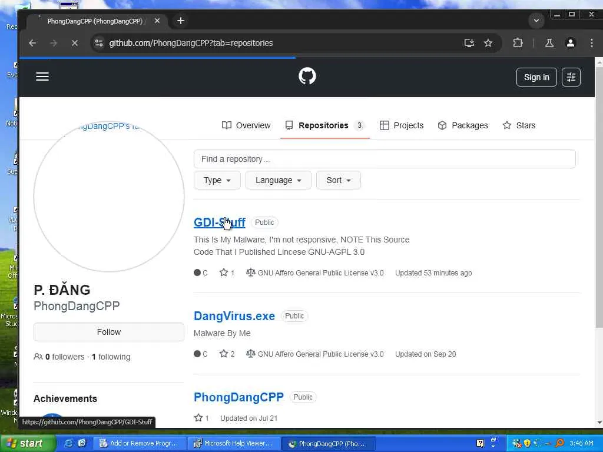Screen dimensions: 603x452
Task: Click the browser address bar URL
Action: (x=191, y=43)
